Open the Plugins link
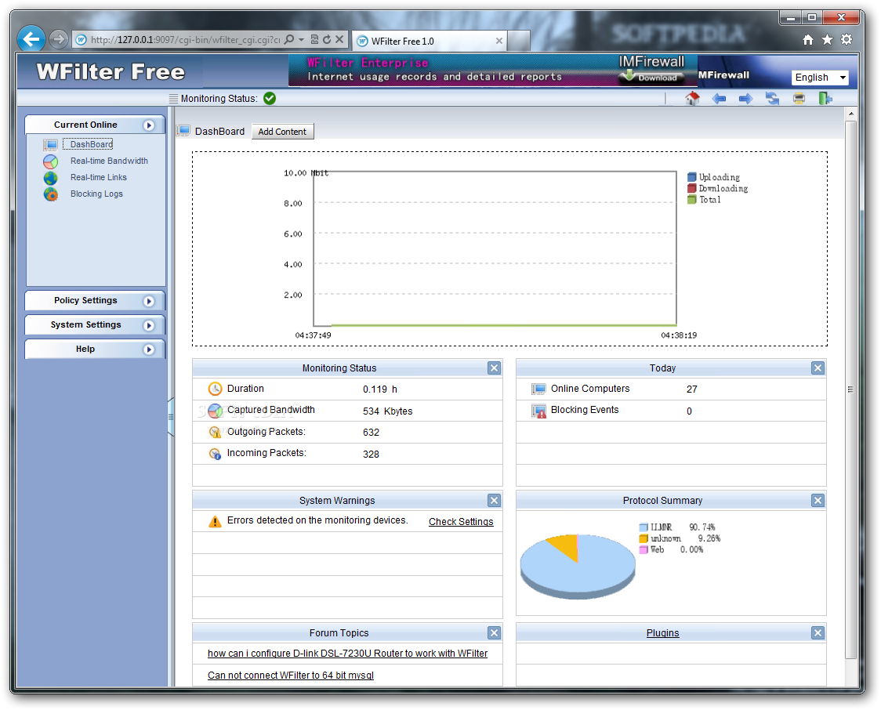This screenshot has width=881, height=710. tap(662, 633)
